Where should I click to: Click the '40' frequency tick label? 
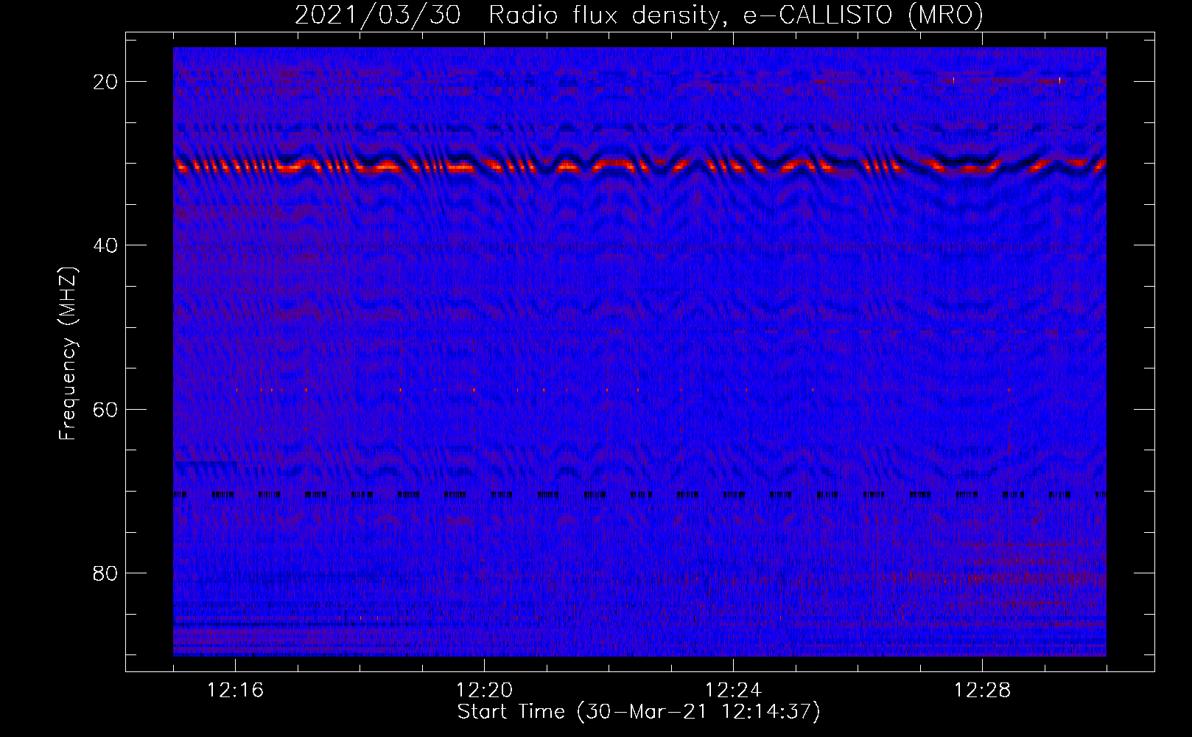[106, 245]
